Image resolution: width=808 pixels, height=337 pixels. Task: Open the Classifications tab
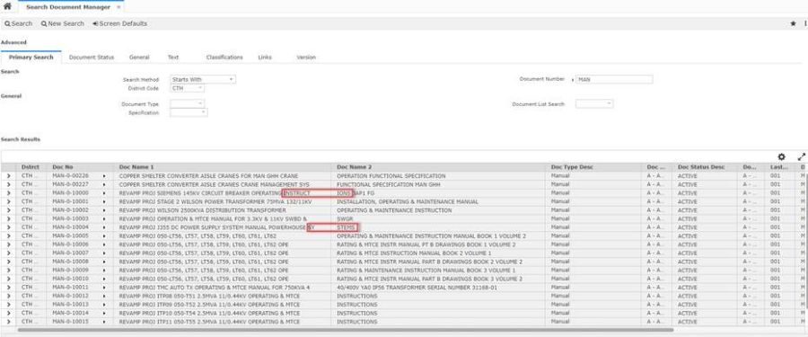coord(224,58)
